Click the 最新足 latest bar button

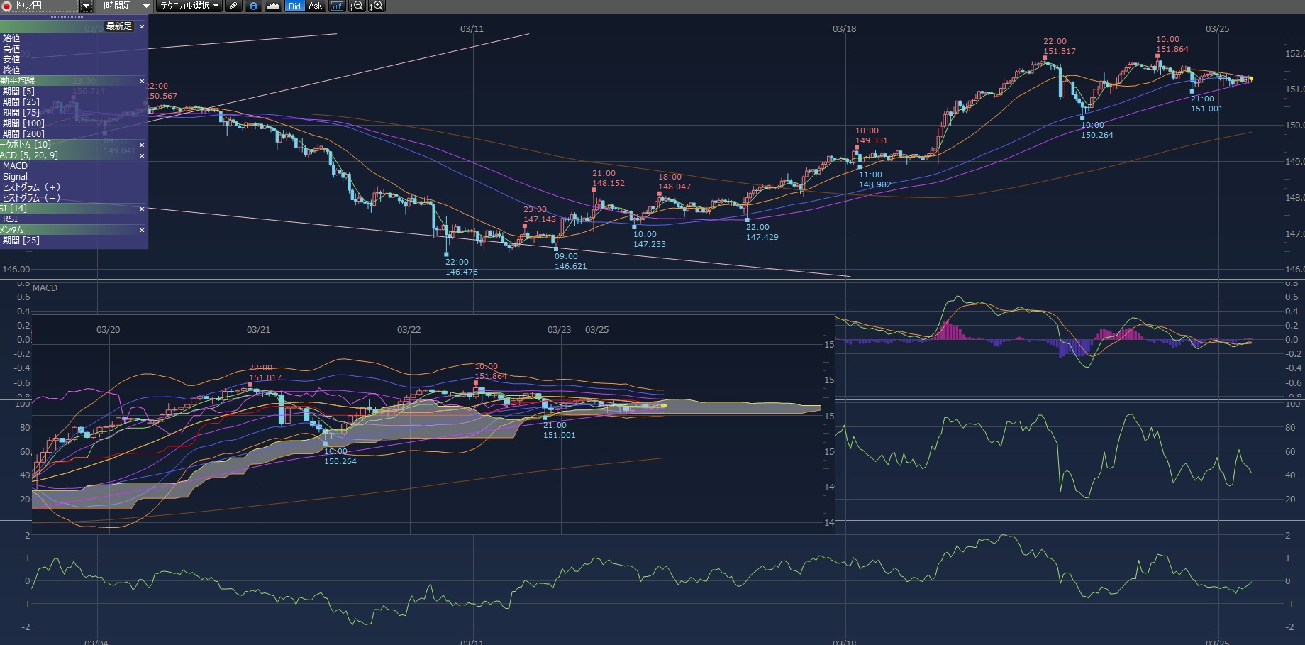click(x=118, y=26)
